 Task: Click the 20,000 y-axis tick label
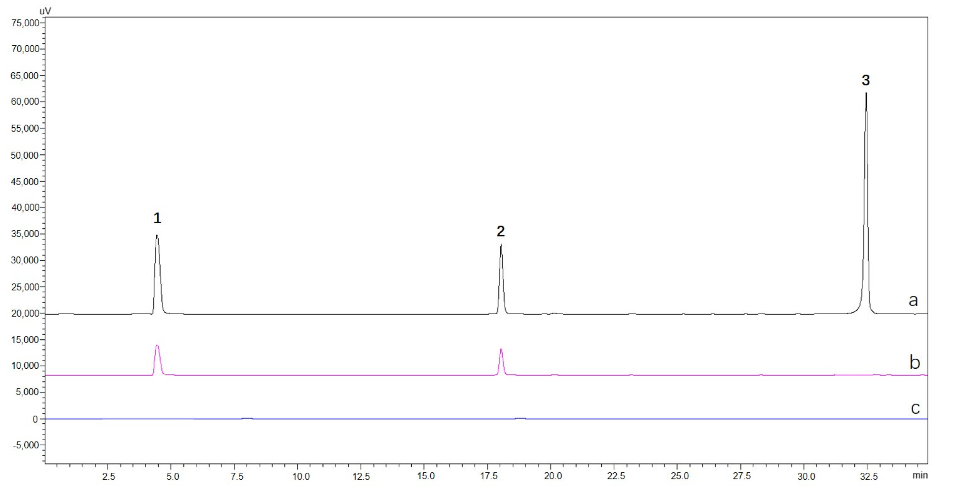[26, 313]
